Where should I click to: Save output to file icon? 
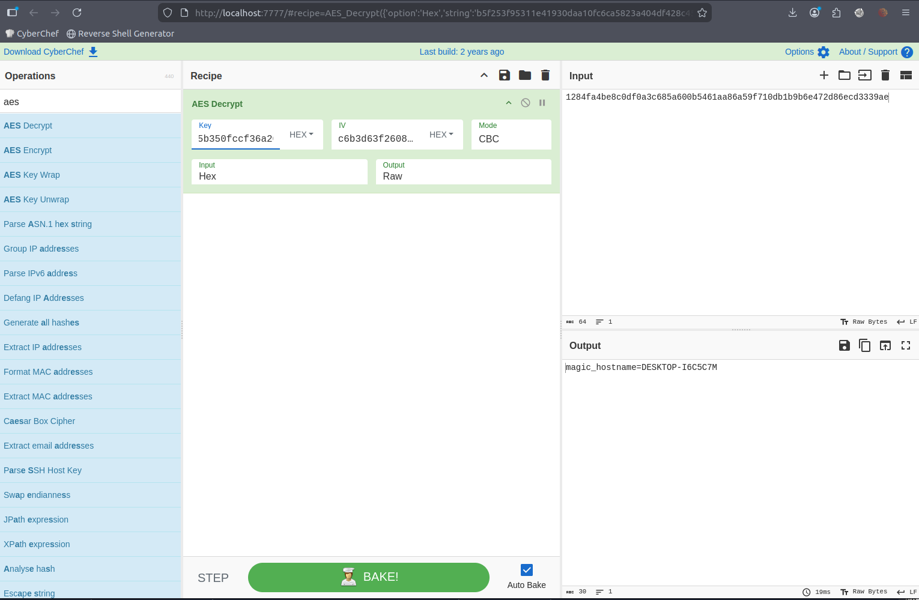(x=845, y=345)
